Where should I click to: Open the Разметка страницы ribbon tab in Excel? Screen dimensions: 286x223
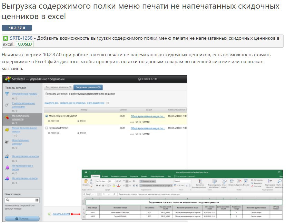click(x=119, y=176)
